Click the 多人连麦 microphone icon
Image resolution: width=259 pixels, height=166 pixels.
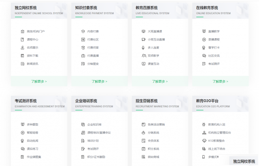144,47
